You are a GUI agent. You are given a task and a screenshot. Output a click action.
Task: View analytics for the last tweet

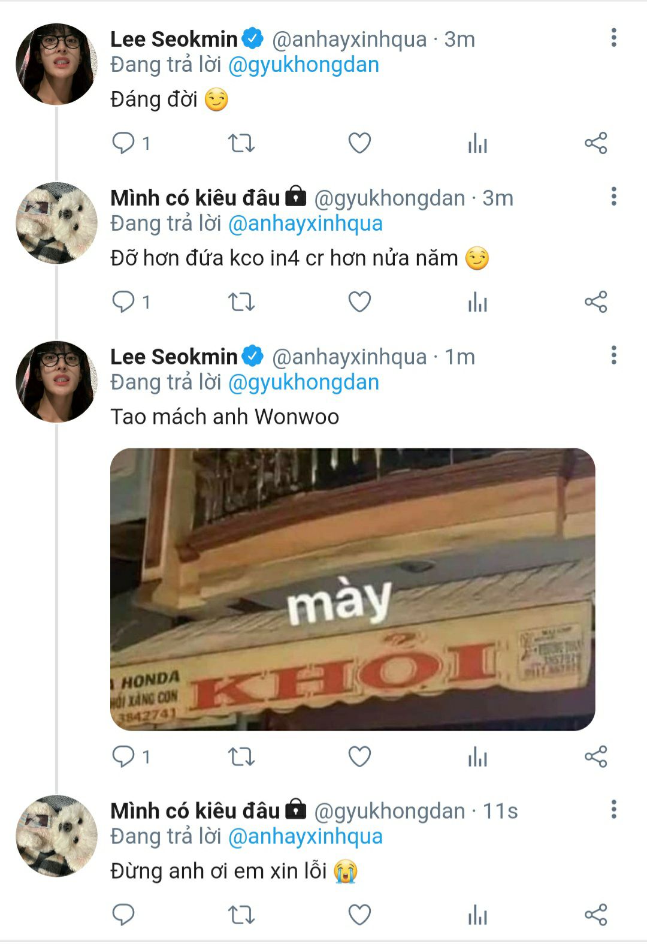click(477, 916)
